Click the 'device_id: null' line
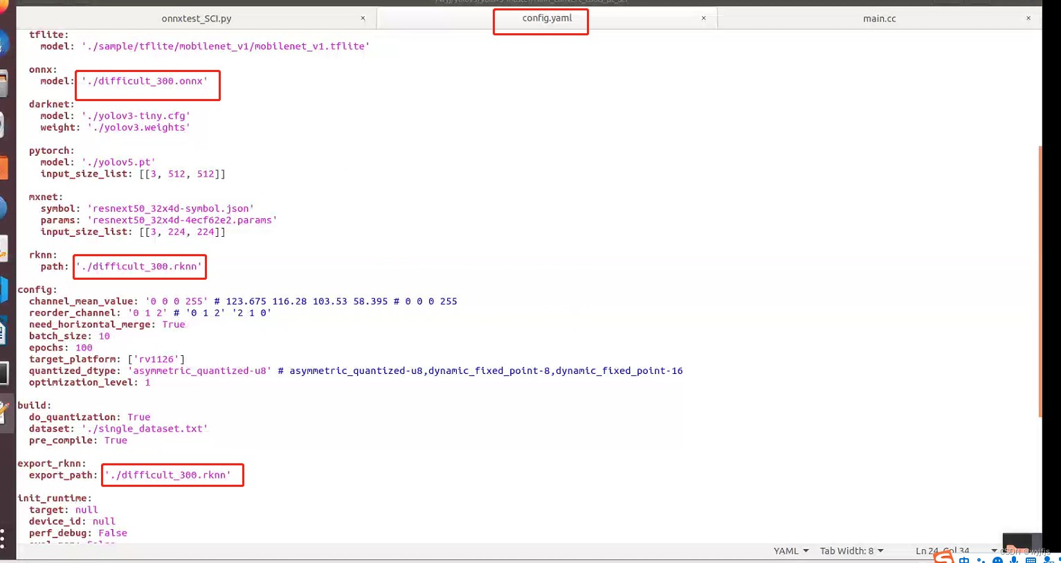The width and height of the screenshot is (1061, 563). point(72,521)
